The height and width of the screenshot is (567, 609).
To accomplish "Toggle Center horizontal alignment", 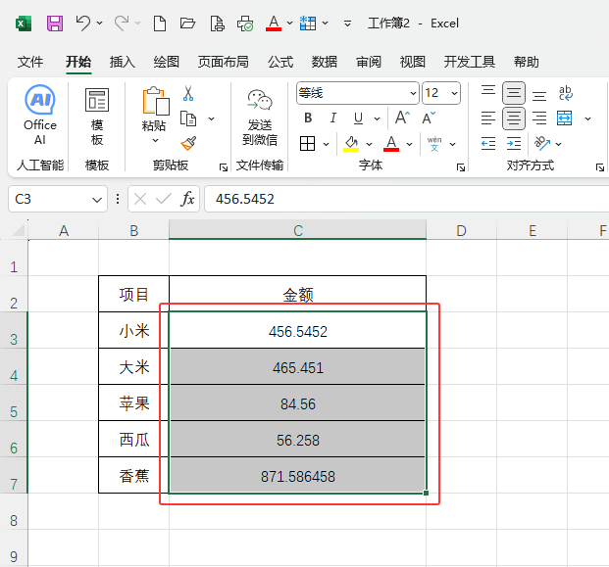I will pyautogui.click(x=514, y=118).
